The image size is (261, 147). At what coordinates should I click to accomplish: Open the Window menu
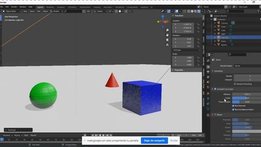point(23,7)
